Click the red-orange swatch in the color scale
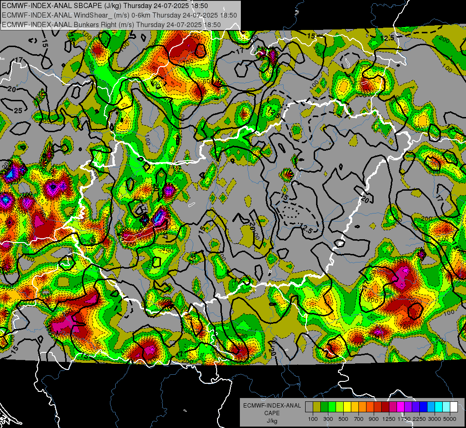The image size is (466, 428). [x=370, y=407]
